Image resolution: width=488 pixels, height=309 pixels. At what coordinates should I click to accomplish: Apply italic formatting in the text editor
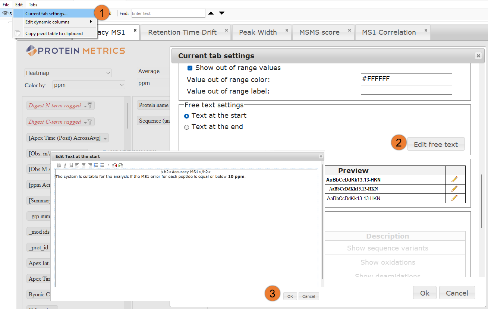click(65, 165)
